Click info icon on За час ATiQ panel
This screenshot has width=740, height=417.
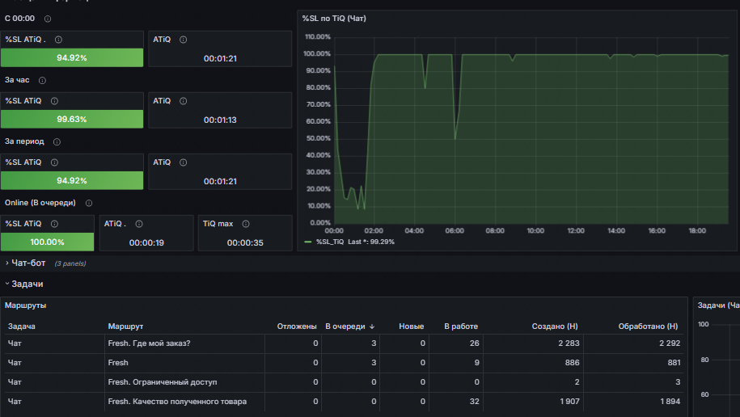[x=183, y=101]
